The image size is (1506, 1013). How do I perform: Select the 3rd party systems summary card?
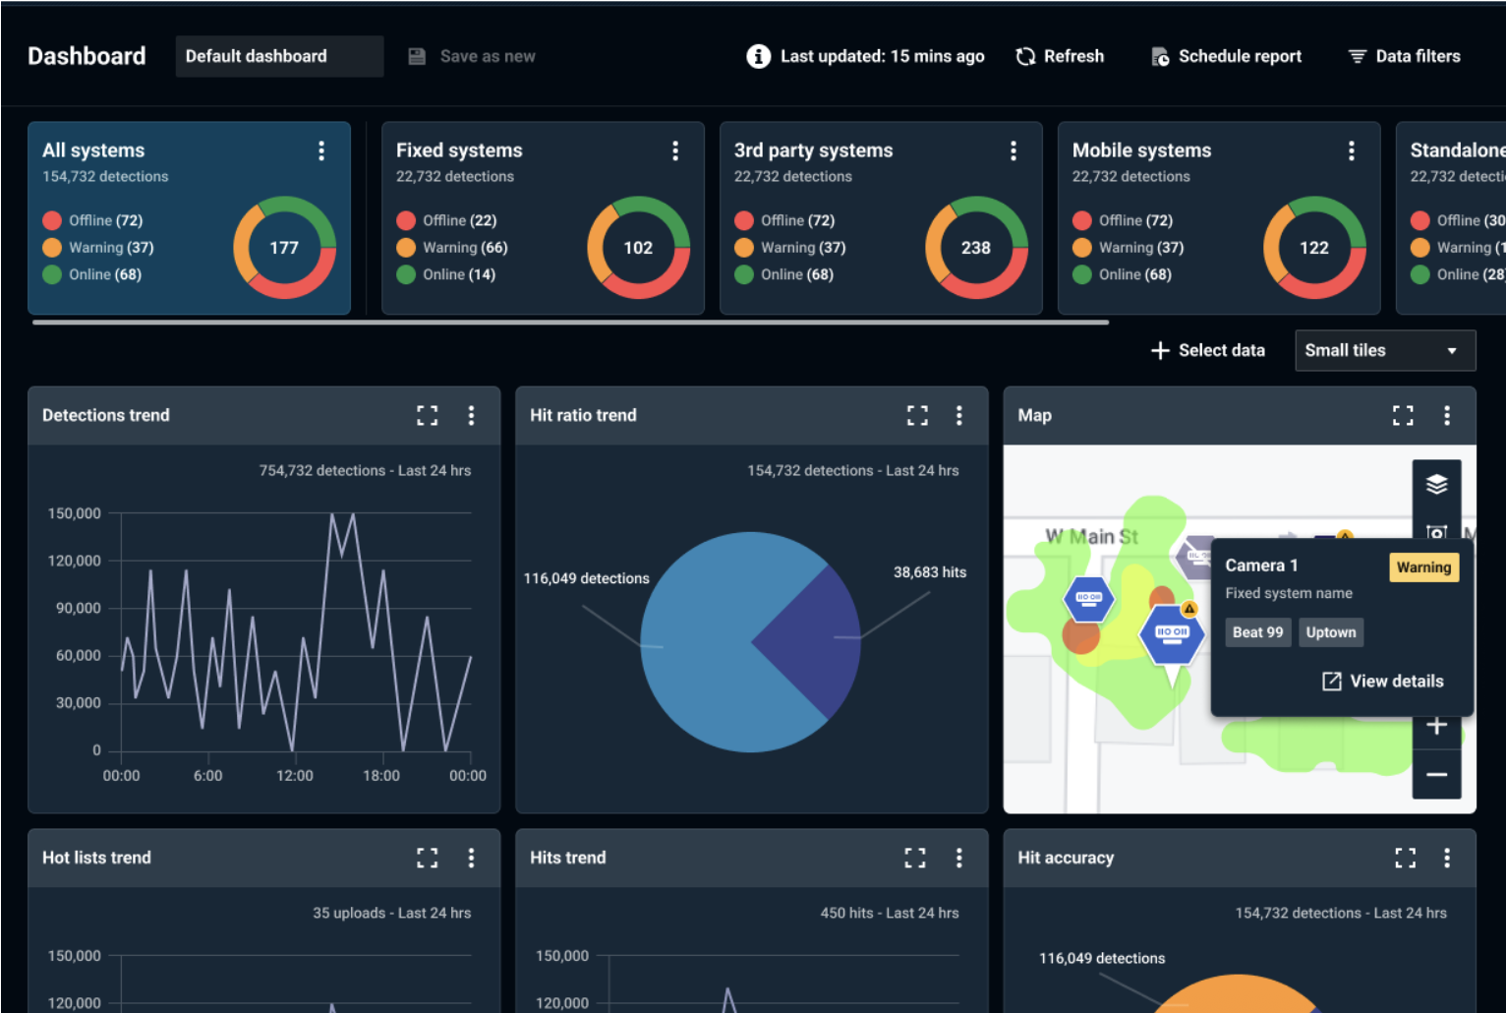(x=881, y=218)
